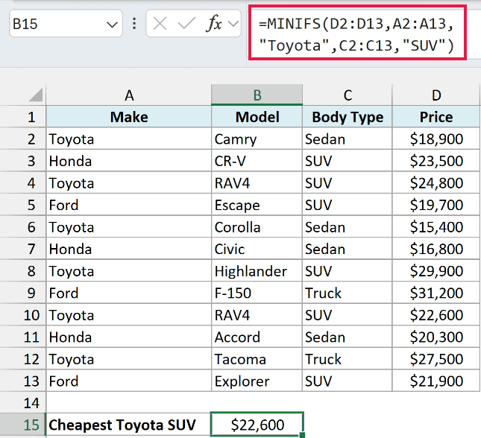Click the Model header cell
Image resolution: width=481 pixels, height=438 pixels.
[257, 117]
